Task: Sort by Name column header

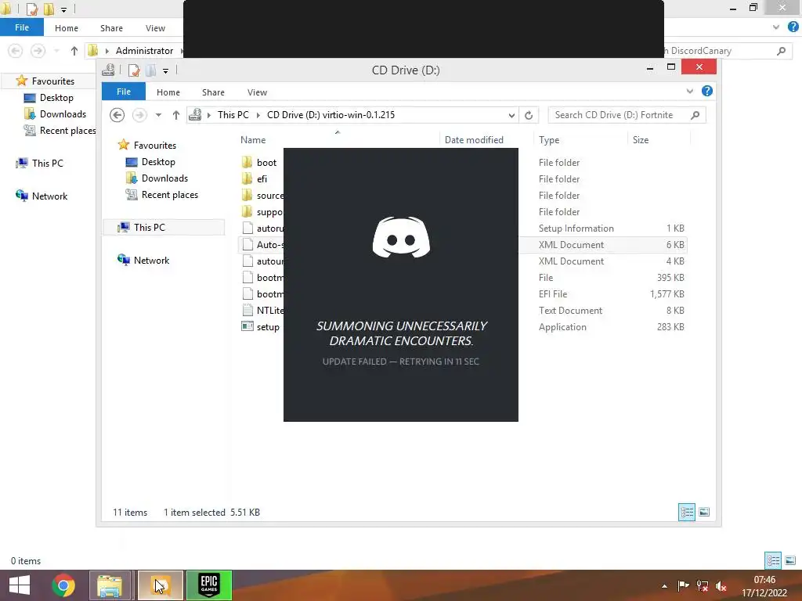Action: click(x=253, y=139)
